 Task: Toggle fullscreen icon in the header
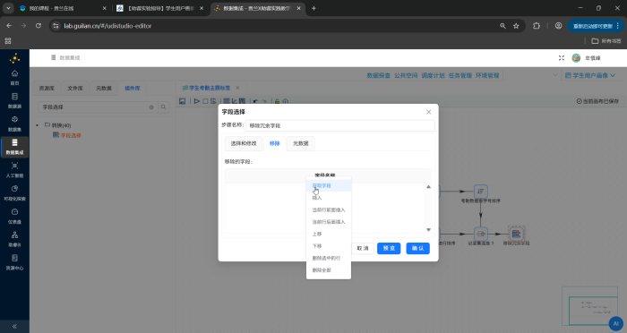coord(562,58)
